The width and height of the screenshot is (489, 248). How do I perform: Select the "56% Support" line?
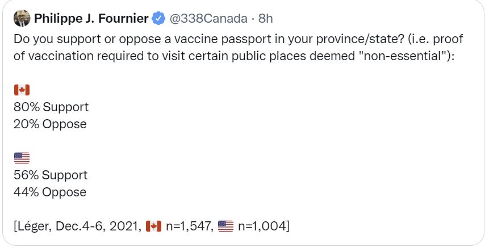point(51,175)
